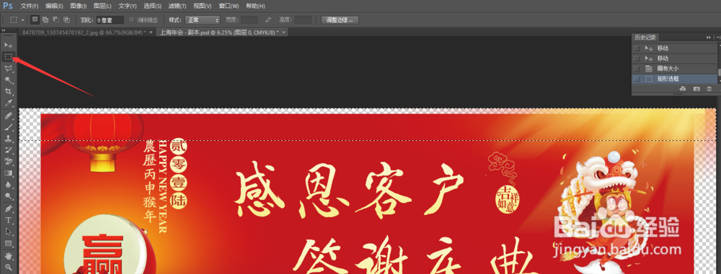Select the Polygonal Lasso tool
The width and height of the screenshot is (721, 274).
[x=8, y=69]
